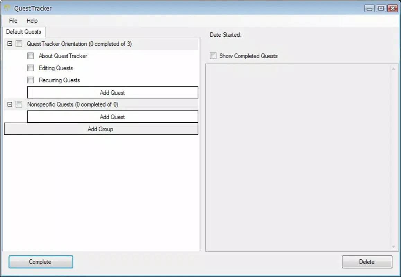Select the About QuestTracker quest text
This screenshot has height=277, width=401.
click(x=63, y=56)
